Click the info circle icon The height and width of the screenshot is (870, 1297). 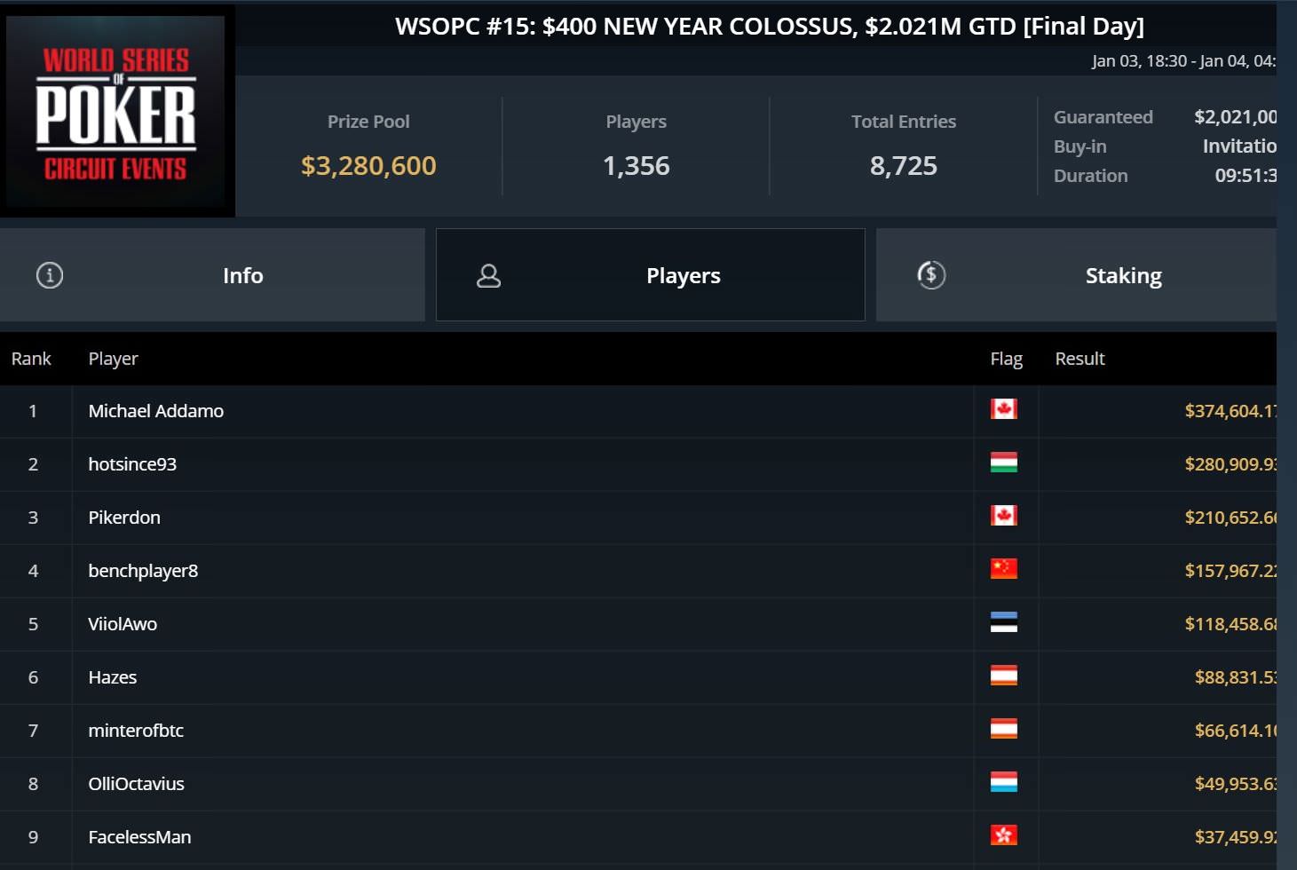click(x=50, y=275)
